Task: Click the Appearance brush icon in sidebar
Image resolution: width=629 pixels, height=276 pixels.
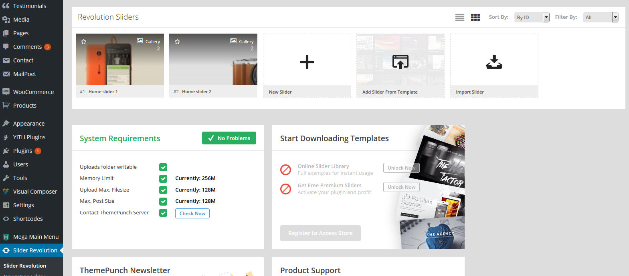Action: click(x=6, y=123)
